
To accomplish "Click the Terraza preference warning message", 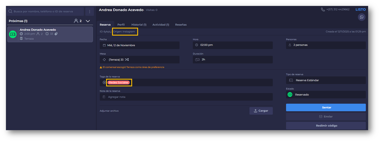I will [x=133, y=67].
